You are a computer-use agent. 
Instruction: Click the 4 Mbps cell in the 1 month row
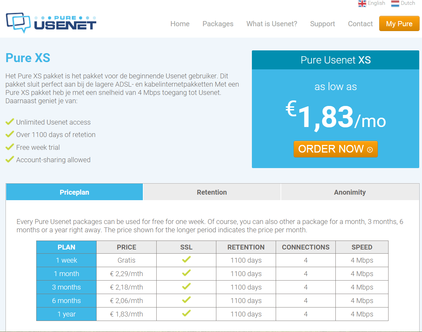tap(362, 274)
